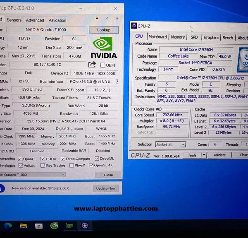Open the GPU selection dropdown Quadro T1000

pyautogui.click(x=32, y=175)
